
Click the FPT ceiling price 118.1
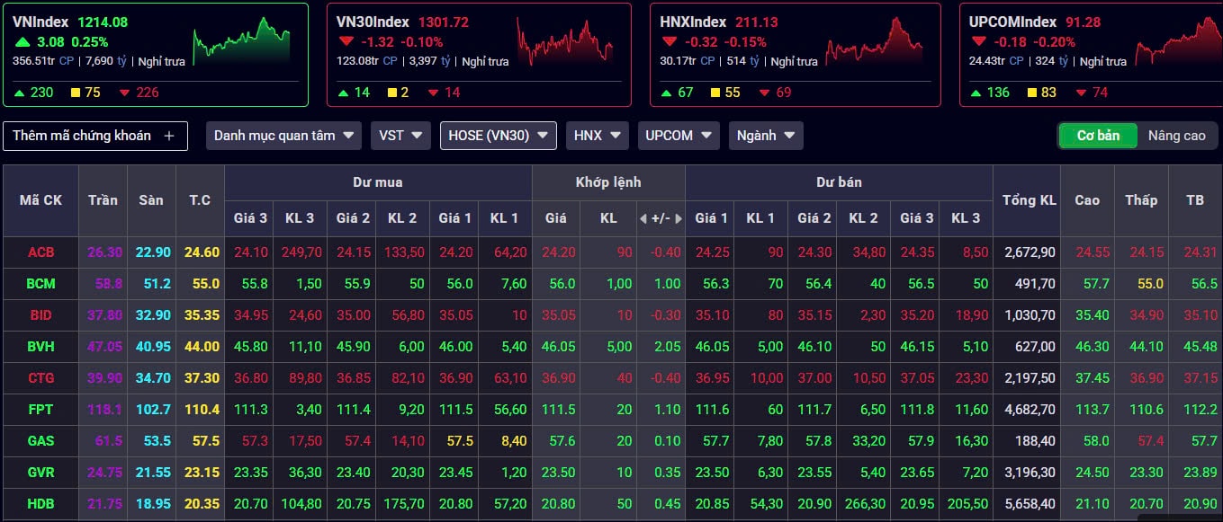[x=104, y=410]
